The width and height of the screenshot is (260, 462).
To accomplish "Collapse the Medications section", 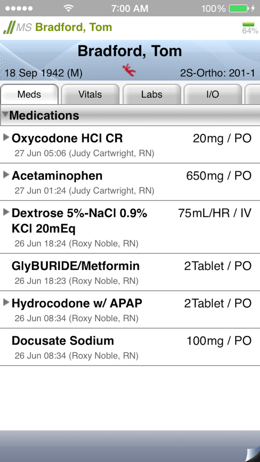I will (x=5, y=115).
